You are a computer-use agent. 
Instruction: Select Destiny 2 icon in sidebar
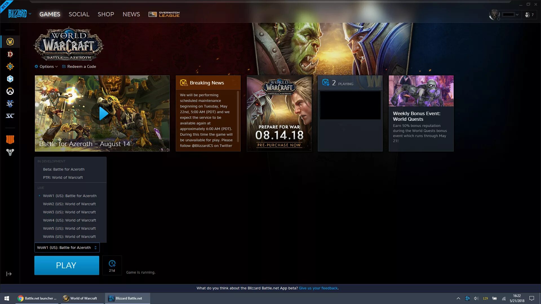[x=10, y=152]
